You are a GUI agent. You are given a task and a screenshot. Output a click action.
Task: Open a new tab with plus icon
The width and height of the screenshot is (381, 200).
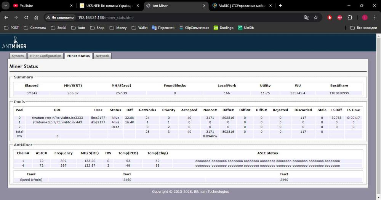point(281,6)
